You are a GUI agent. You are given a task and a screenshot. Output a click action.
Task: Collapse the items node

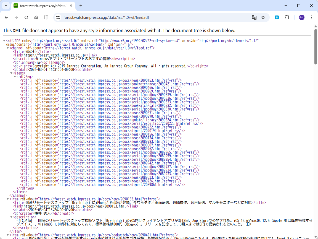(x=11, y=73)
